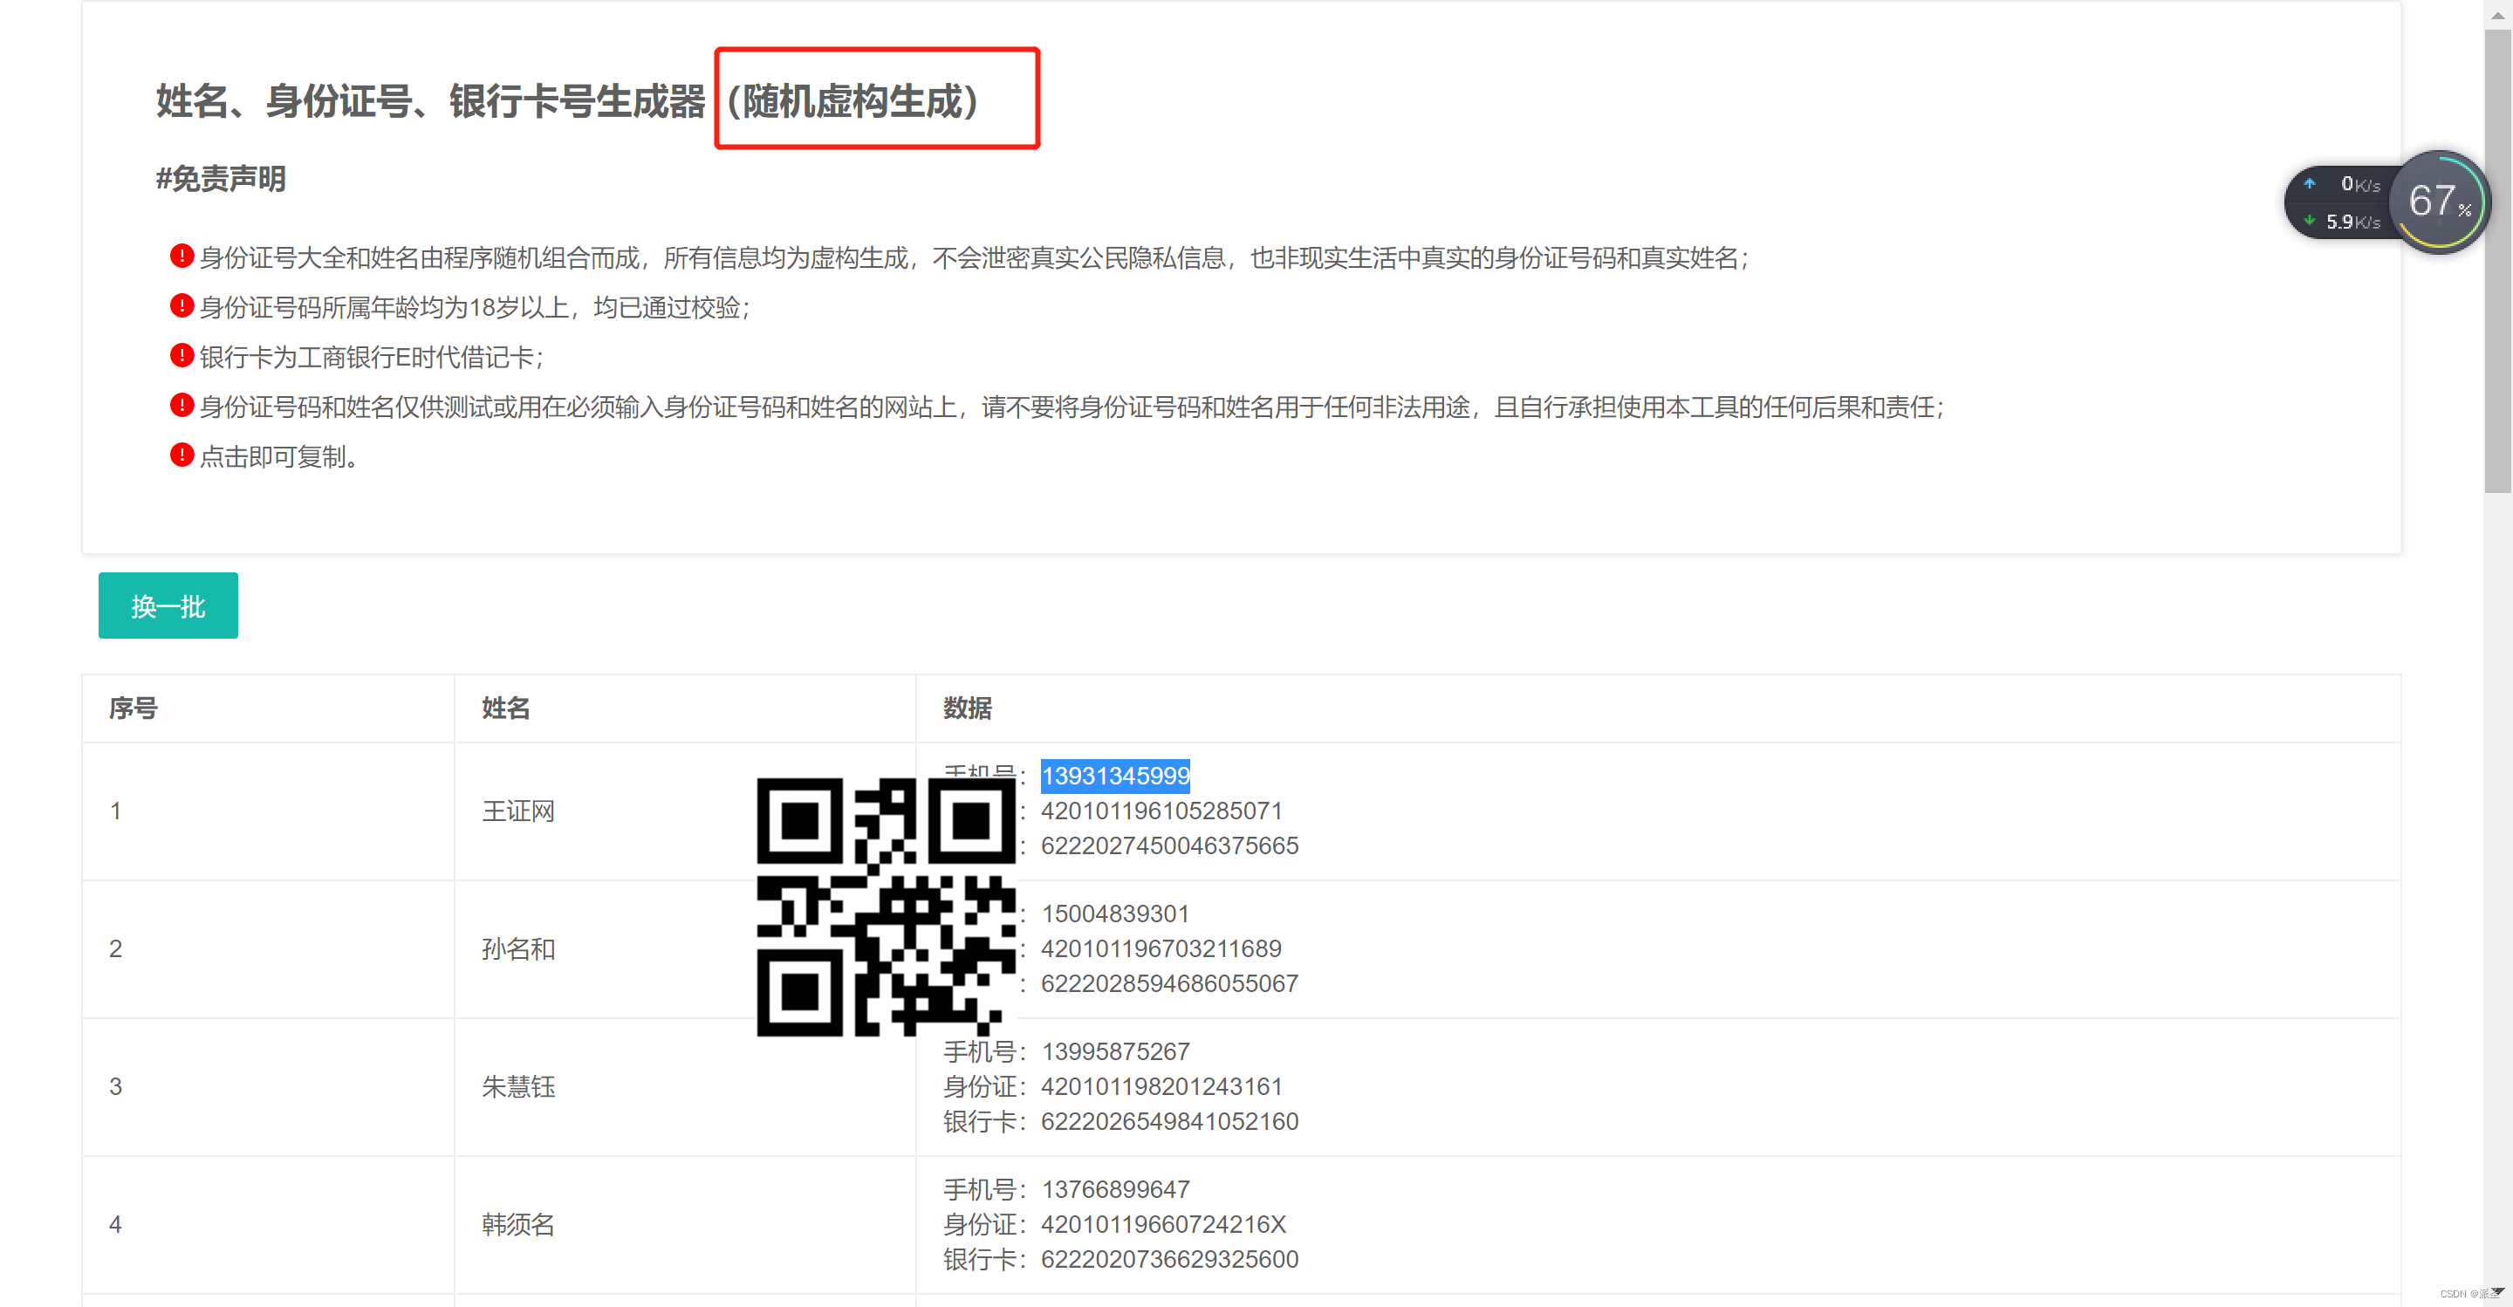The width and height of the screenshot is (2513, 1307).
Task: Click the 67% memory usage circle widget
Action: click(2438, 202)
